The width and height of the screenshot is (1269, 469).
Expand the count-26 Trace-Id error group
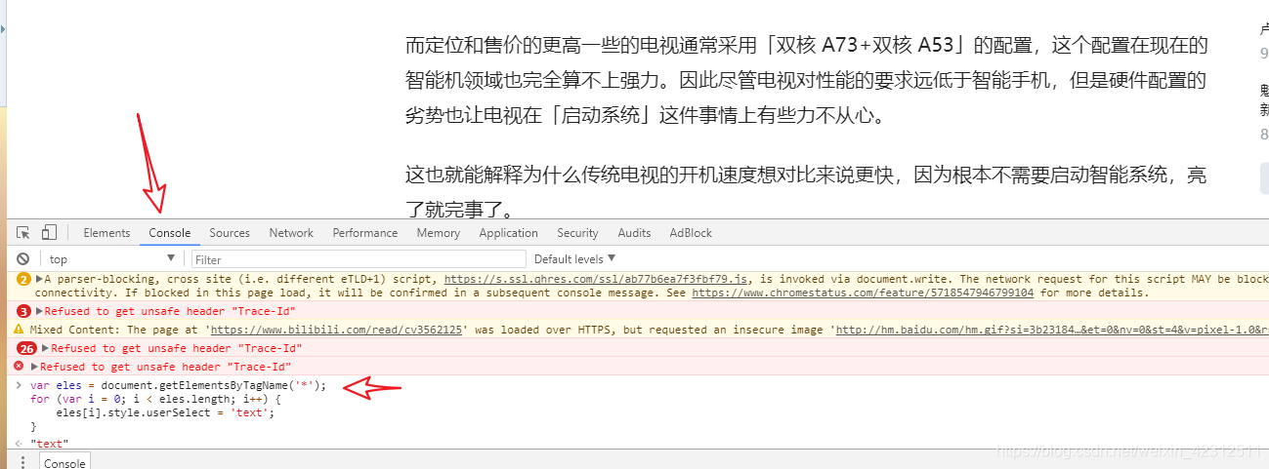coord(45,348)
